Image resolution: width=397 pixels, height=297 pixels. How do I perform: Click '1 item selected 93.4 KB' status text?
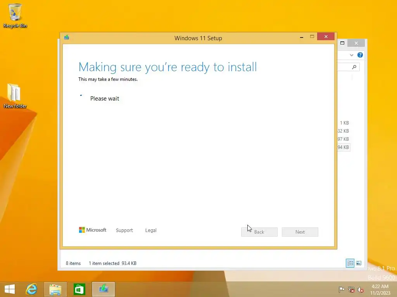point(112,263)
